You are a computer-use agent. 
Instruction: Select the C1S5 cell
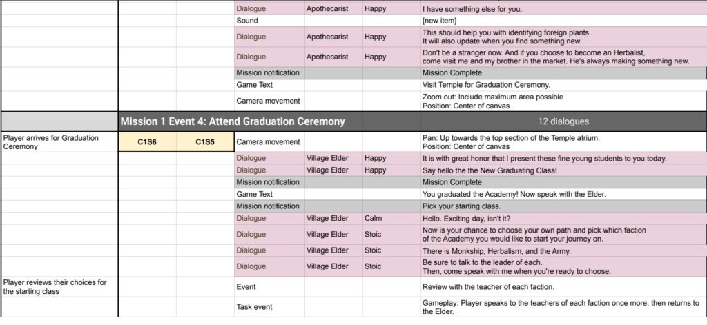pyautogui.click(x=205, y=142)
